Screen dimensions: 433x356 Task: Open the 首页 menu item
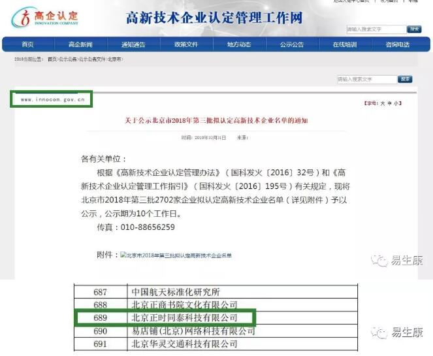pos(28,44)
